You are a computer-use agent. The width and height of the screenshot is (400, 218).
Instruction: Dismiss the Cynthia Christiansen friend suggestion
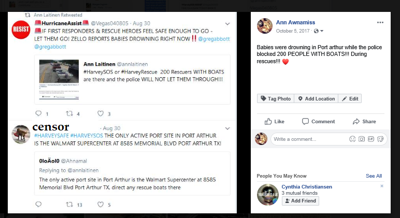[x=382, y=186]
